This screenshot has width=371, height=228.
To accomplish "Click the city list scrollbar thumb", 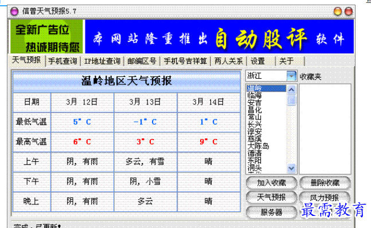I will (291, 100).
